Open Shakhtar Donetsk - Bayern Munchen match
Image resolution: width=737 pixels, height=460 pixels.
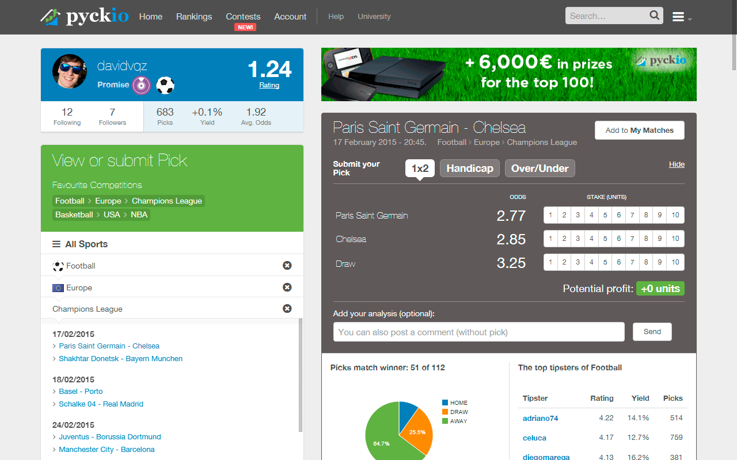(121, 359)
